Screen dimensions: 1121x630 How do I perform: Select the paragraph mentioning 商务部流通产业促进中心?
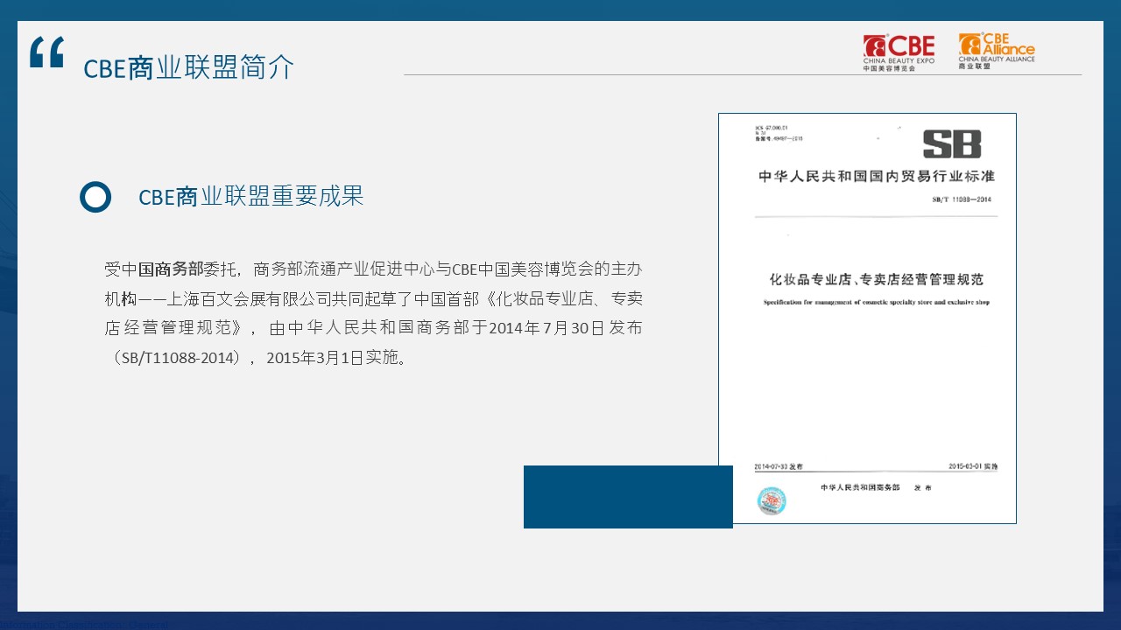(372, 311)
